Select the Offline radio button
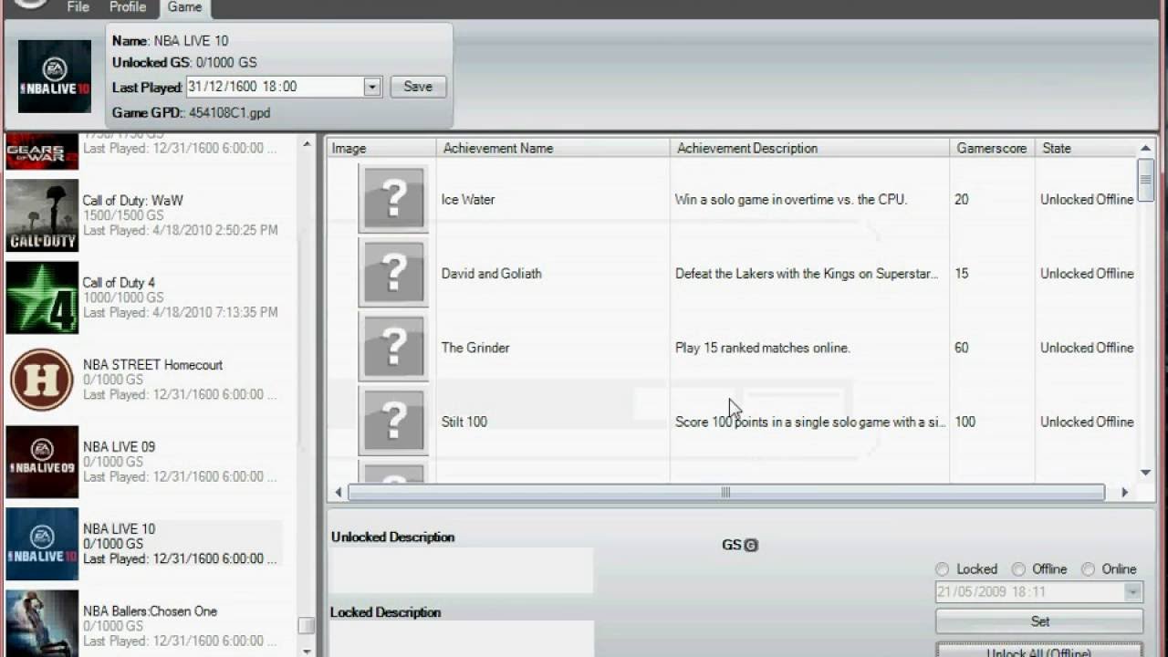The width and height of the screenshot is (1168, 657). 1018,569
